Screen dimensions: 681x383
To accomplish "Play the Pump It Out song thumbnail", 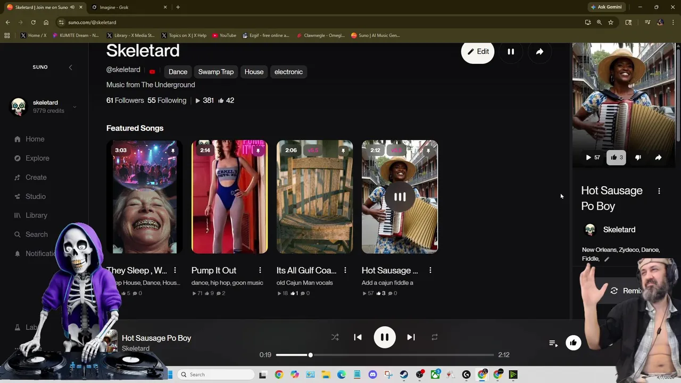I will pos(229,197).
